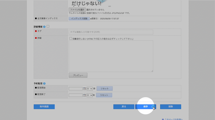
Task: Focus the 配信開始 date field
Action: (x=76, y=89)
